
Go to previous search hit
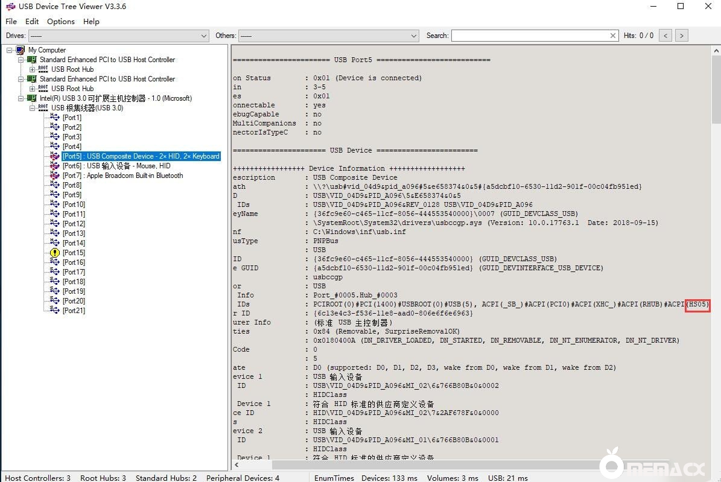pos(665,36)
